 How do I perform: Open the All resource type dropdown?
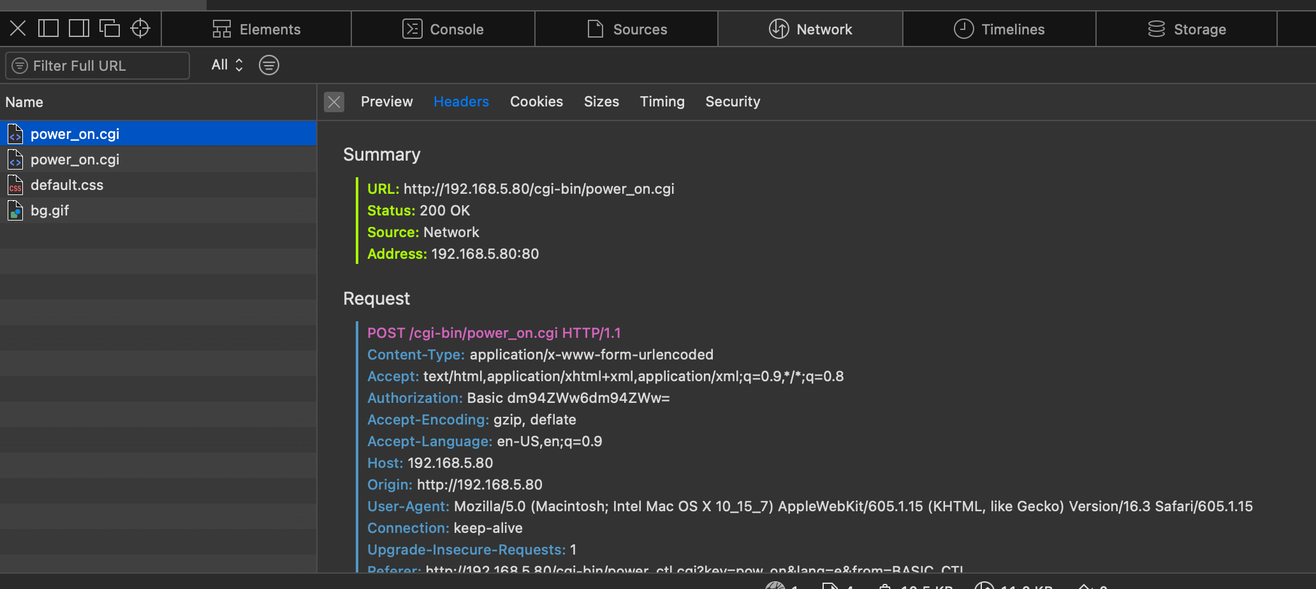[227, 65]
